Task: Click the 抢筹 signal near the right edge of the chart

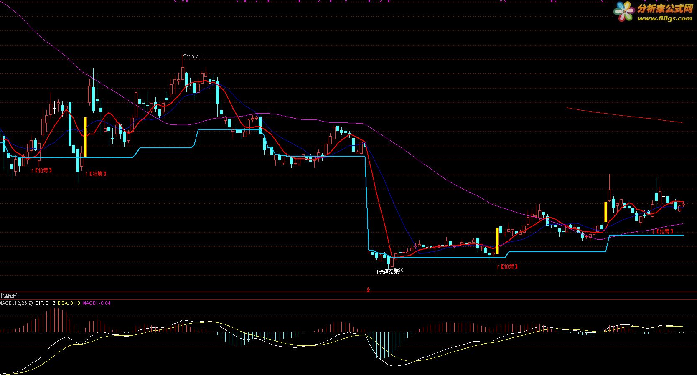Action: point(663,231)
